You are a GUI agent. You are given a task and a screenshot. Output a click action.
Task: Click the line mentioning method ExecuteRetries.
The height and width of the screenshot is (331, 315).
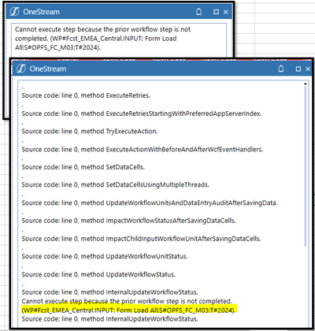point(86,95)
